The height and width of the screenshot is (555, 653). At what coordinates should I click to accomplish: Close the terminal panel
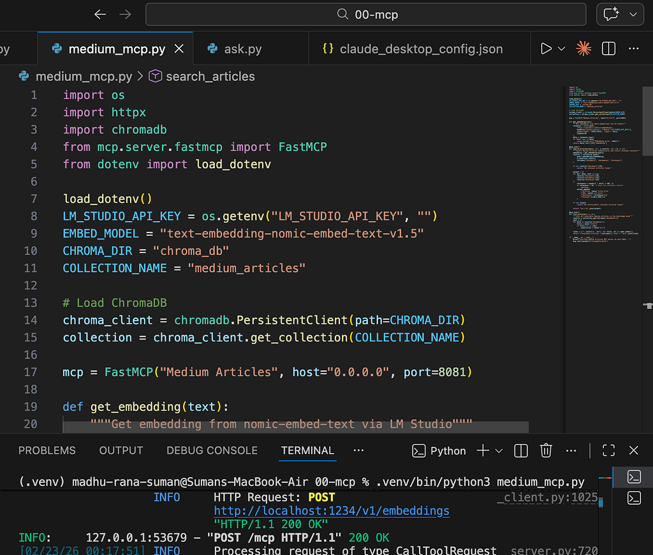coord(633,450)
